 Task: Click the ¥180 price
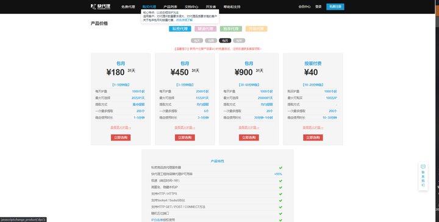[115, 72]
